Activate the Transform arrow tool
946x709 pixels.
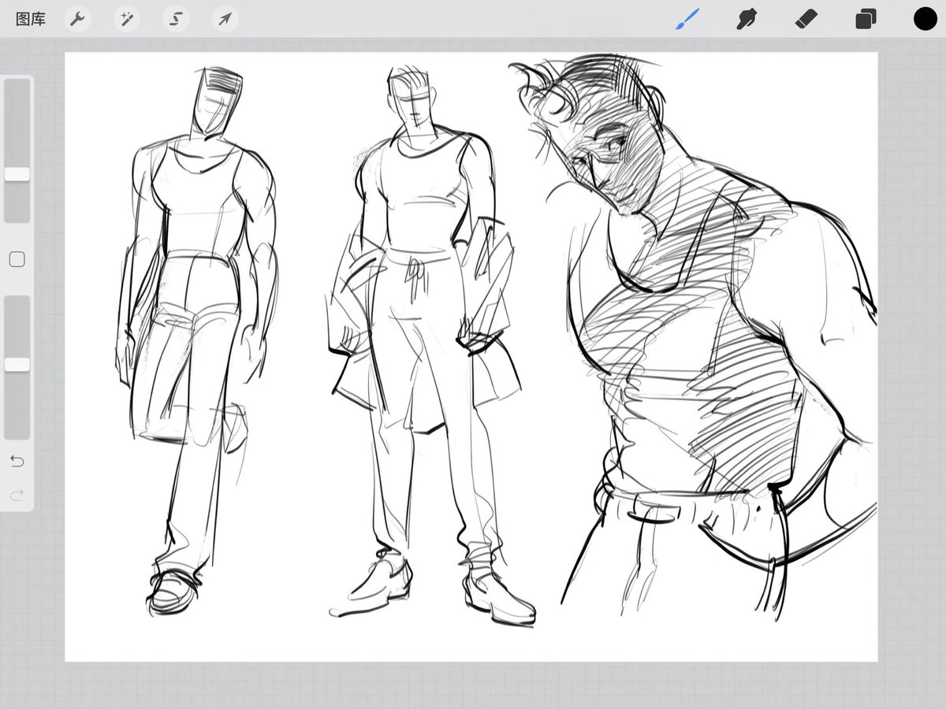click(225, 19)
